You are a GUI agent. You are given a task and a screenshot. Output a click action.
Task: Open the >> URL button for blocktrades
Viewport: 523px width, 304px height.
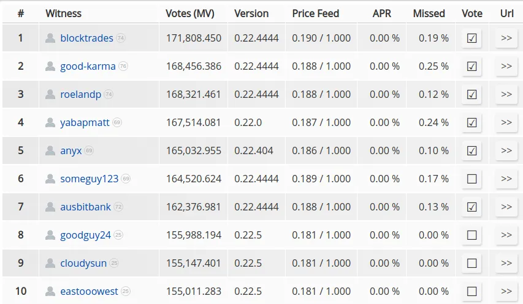pos(506,38)
